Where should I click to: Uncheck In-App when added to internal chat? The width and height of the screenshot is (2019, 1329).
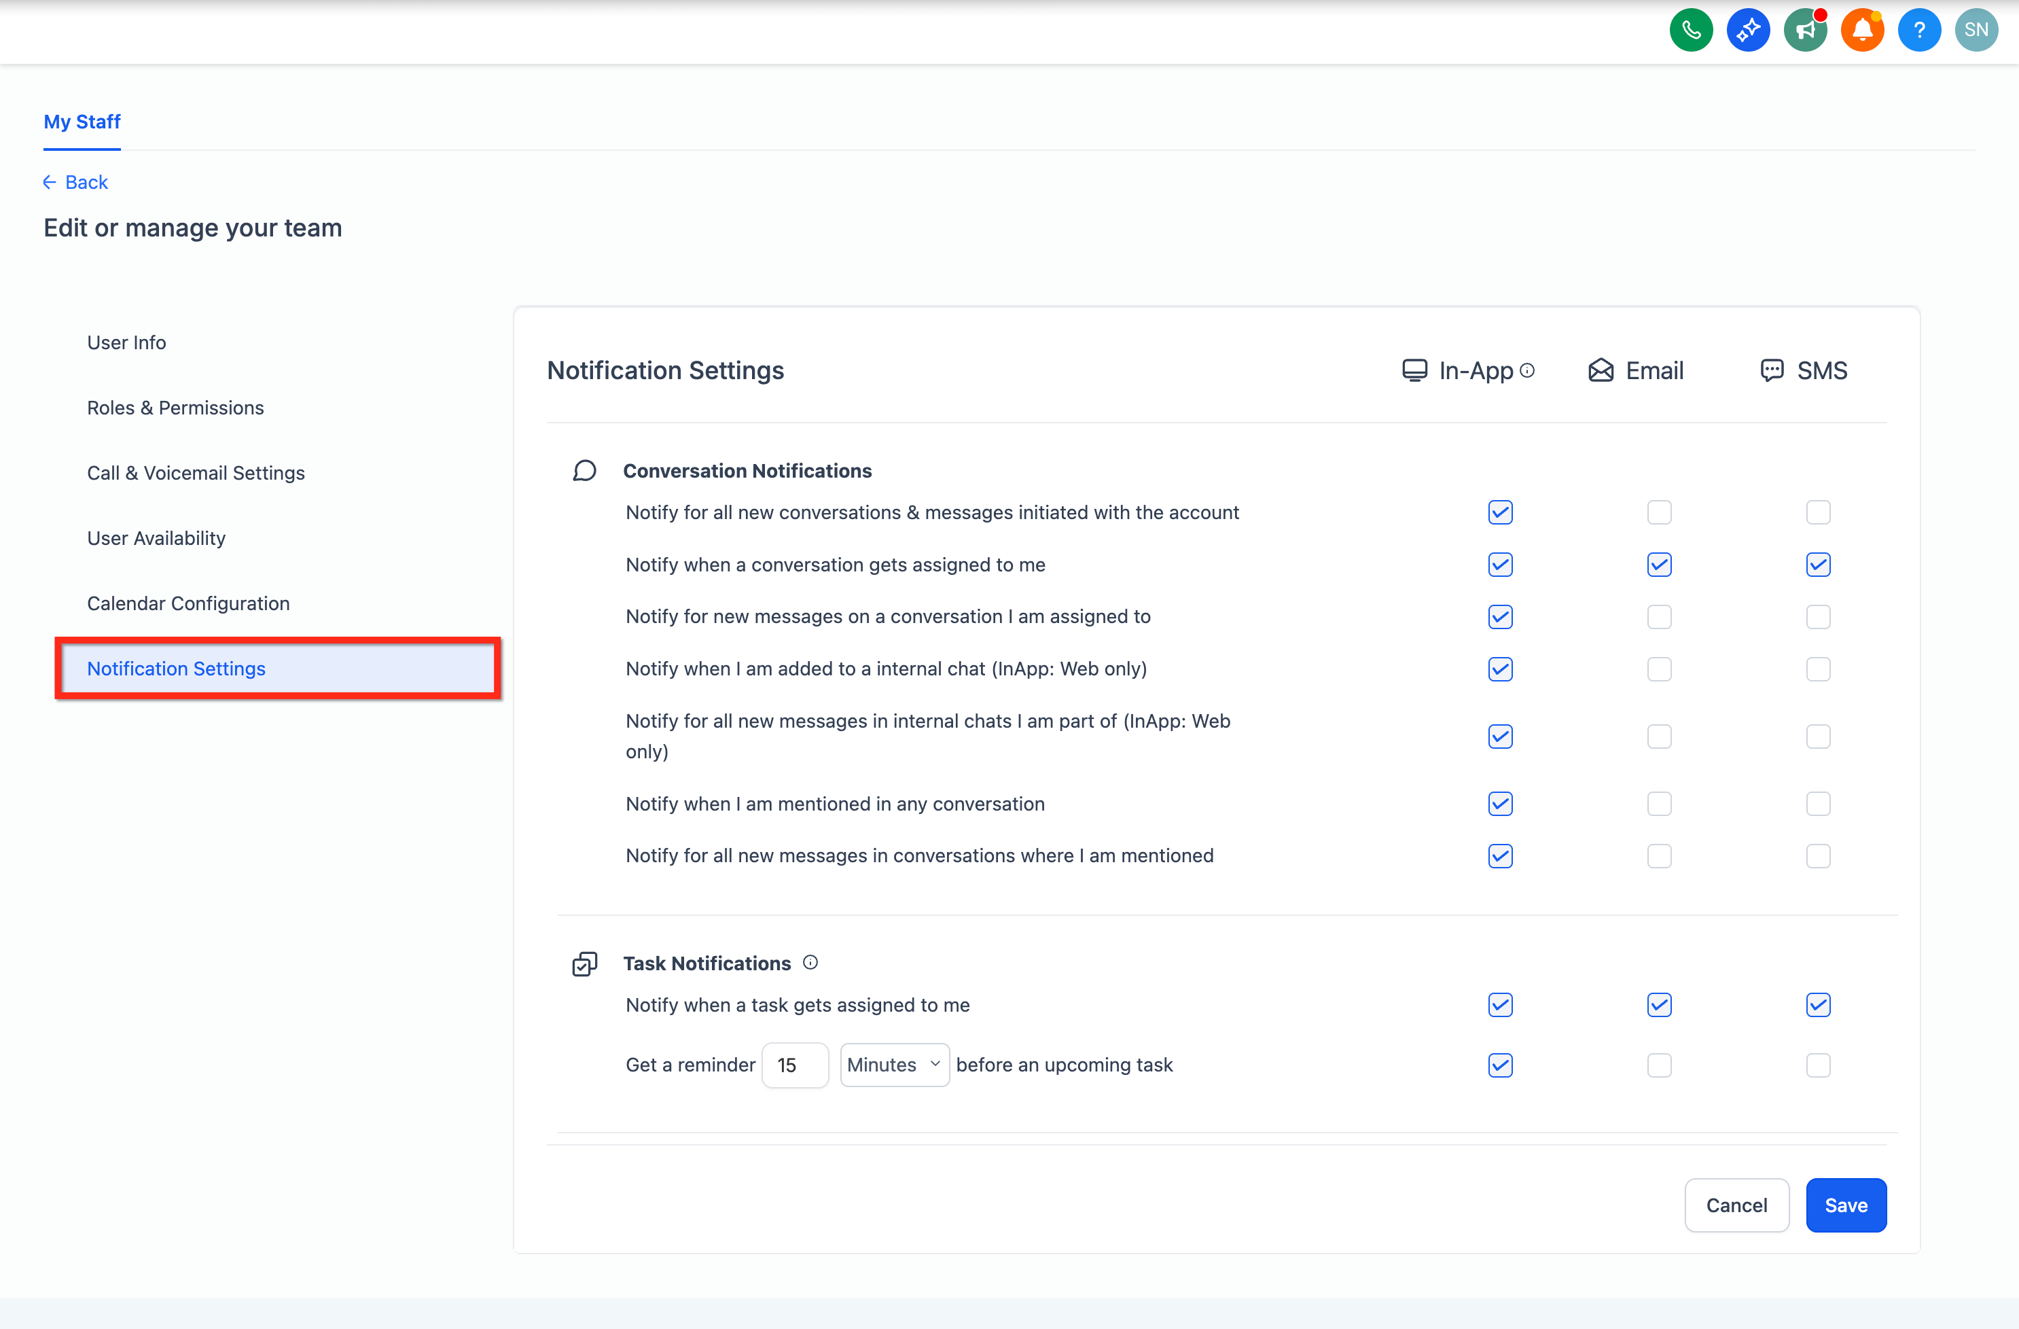pyautogui.click(x=1500, y=669)
